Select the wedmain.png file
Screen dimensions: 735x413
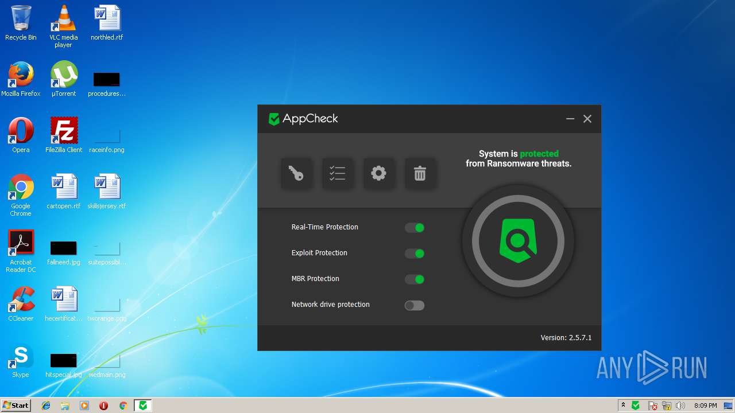click(x=107, y=365)
